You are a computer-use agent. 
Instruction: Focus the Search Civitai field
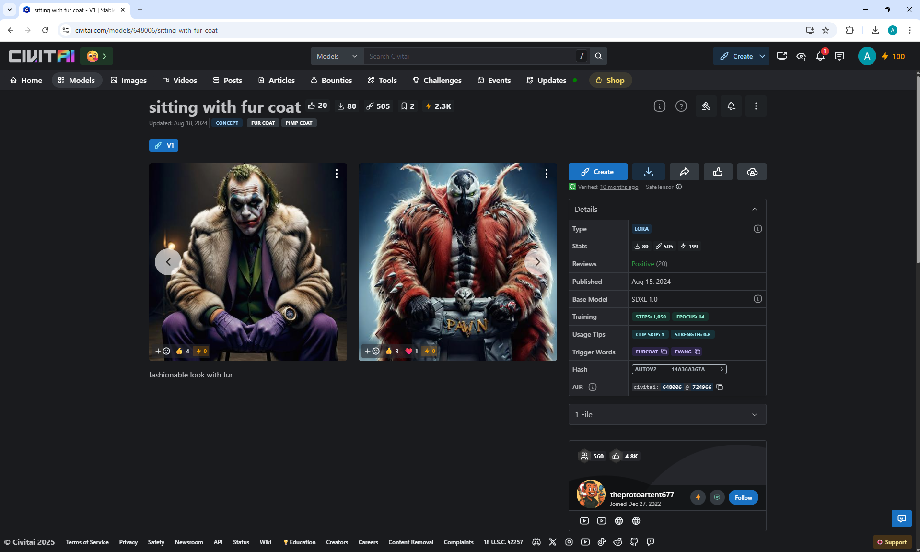(470, 56)
